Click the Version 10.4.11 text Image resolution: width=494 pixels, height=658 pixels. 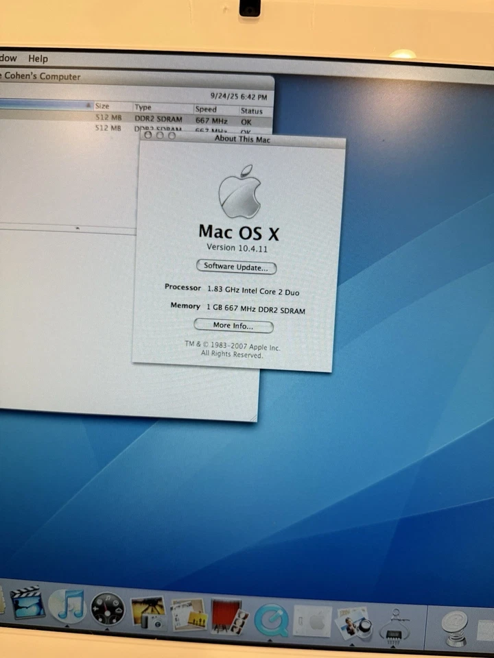coord(237,248)
